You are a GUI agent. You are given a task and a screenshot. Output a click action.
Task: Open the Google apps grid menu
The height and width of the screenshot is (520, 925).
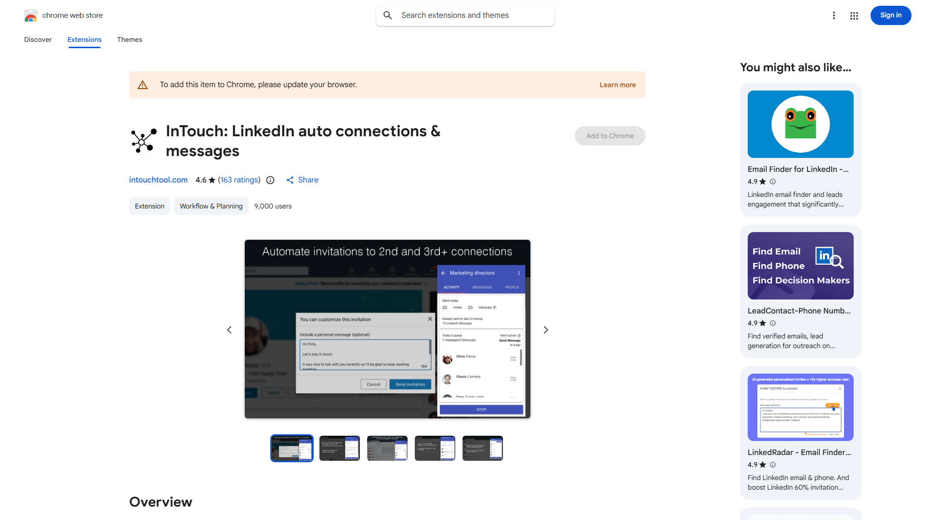[854, 15]
